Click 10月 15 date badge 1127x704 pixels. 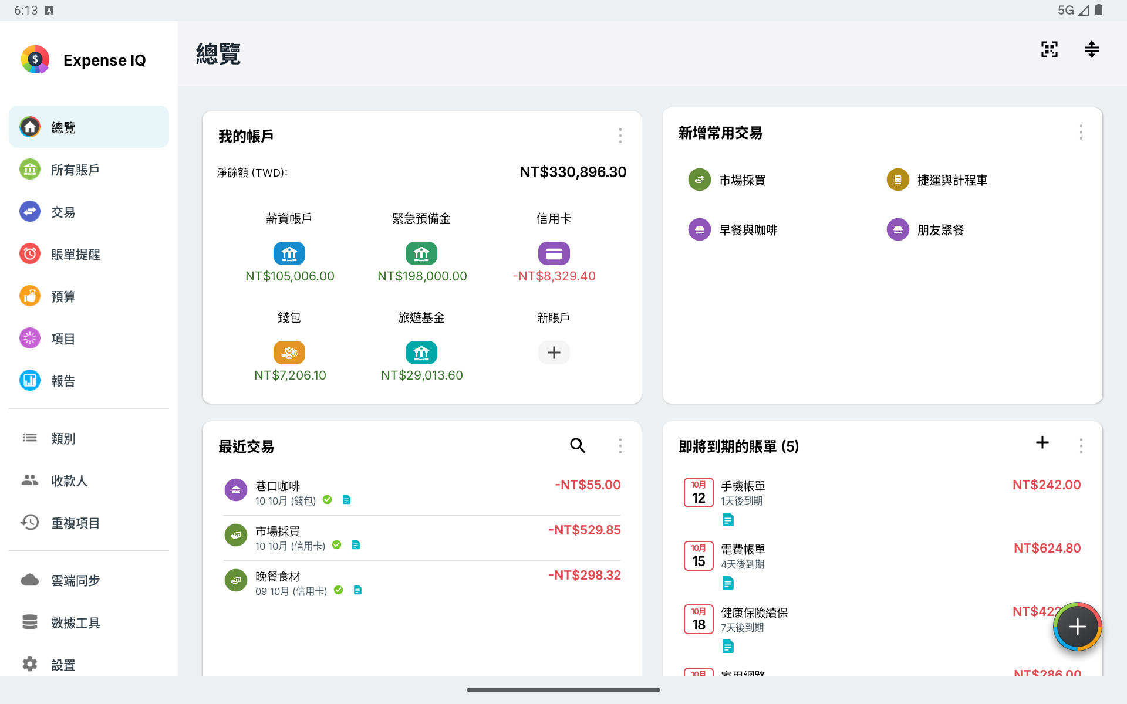pyautogui.click(x=699, y=556)
